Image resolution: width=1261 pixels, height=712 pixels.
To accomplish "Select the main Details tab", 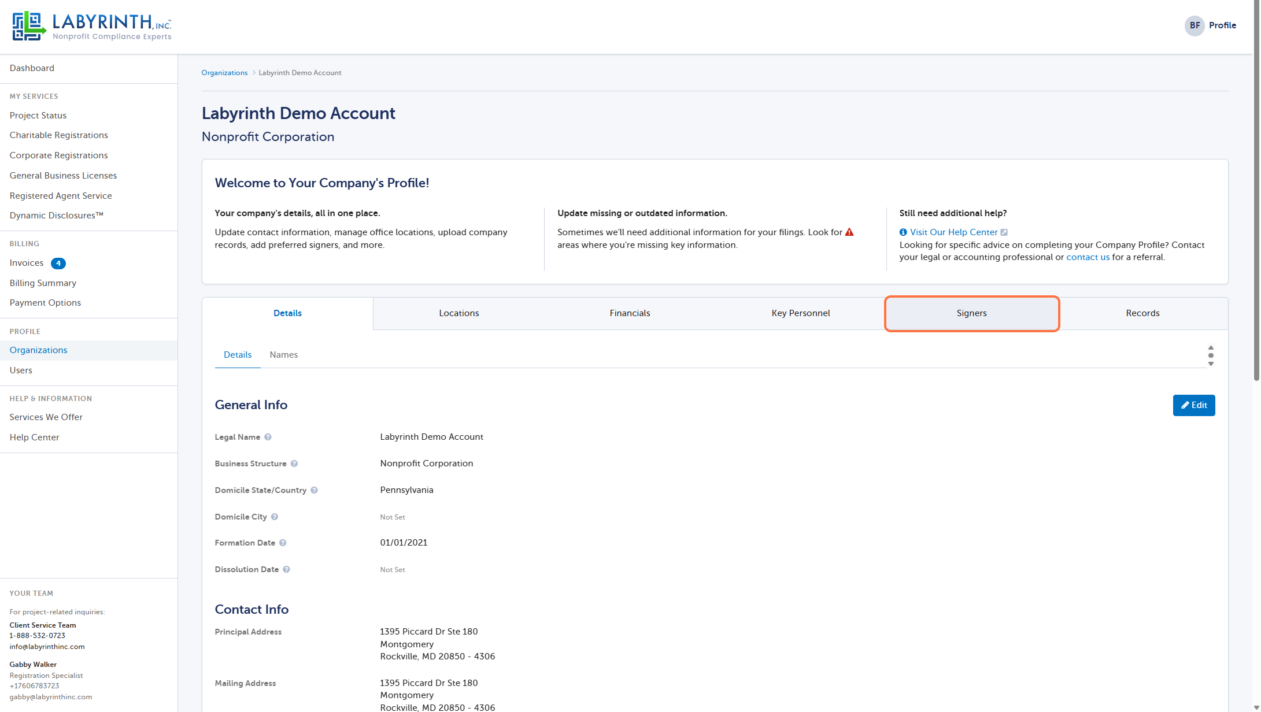I will click(287, 313).
